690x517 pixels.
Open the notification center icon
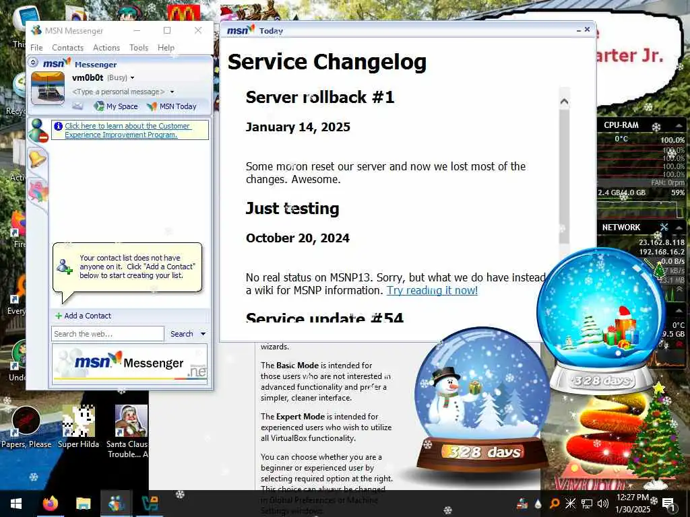pos(668,504)
